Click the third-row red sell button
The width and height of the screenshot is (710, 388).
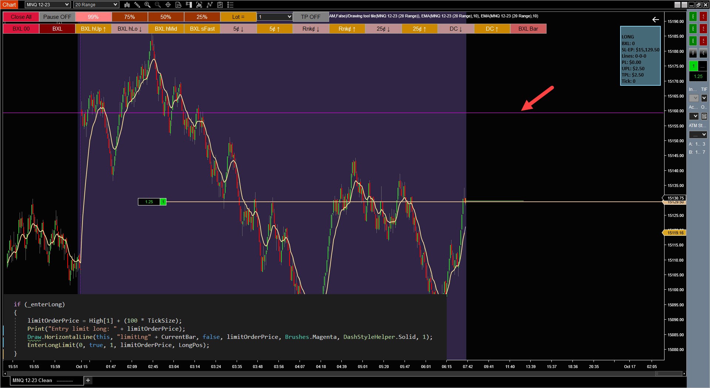(703, 41)
